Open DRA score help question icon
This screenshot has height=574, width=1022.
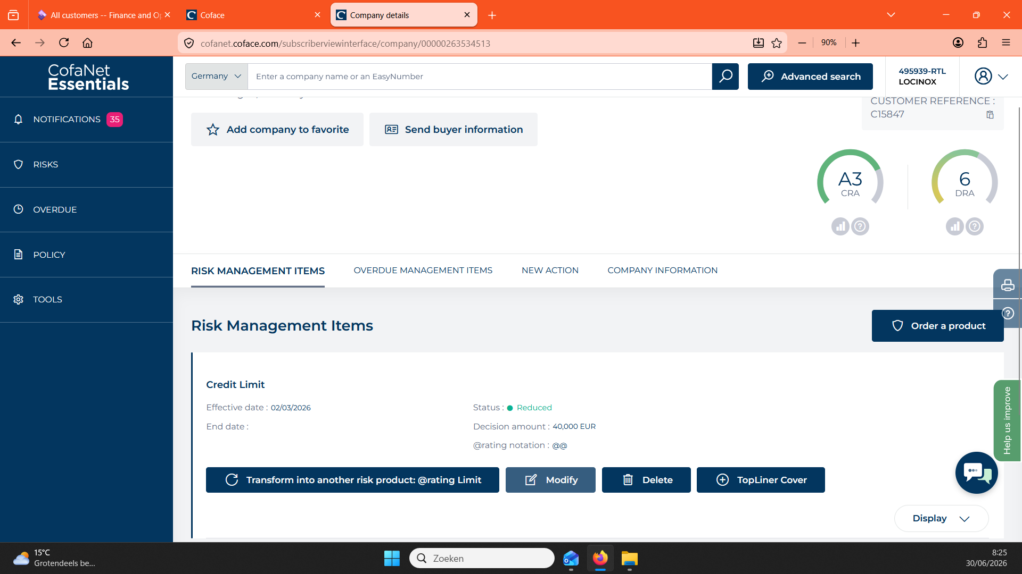click(x=975, y=226)
